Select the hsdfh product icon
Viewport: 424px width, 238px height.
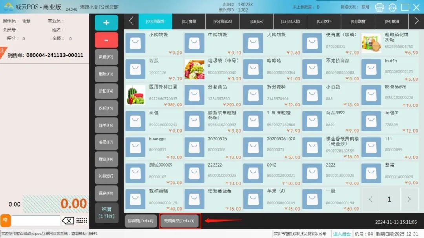click(x=371, y=69)
